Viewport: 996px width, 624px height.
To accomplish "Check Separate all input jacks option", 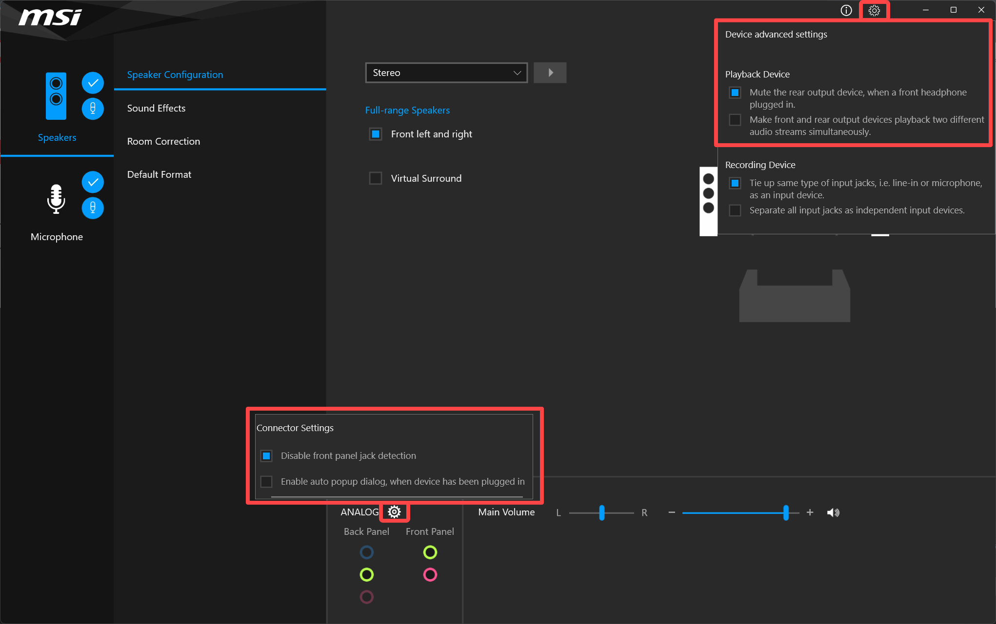I will 735,210.
